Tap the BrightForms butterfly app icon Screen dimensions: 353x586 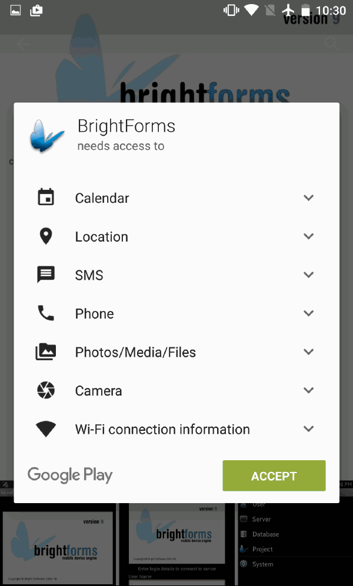point(47,136)
